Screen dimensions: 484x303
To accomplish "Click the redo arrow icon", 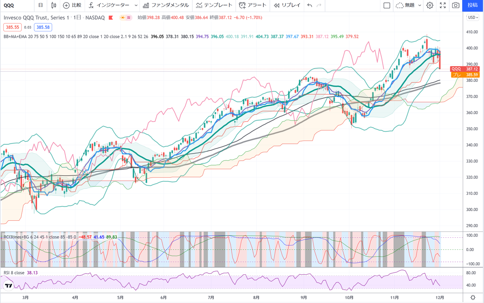I will click(319, 5).
